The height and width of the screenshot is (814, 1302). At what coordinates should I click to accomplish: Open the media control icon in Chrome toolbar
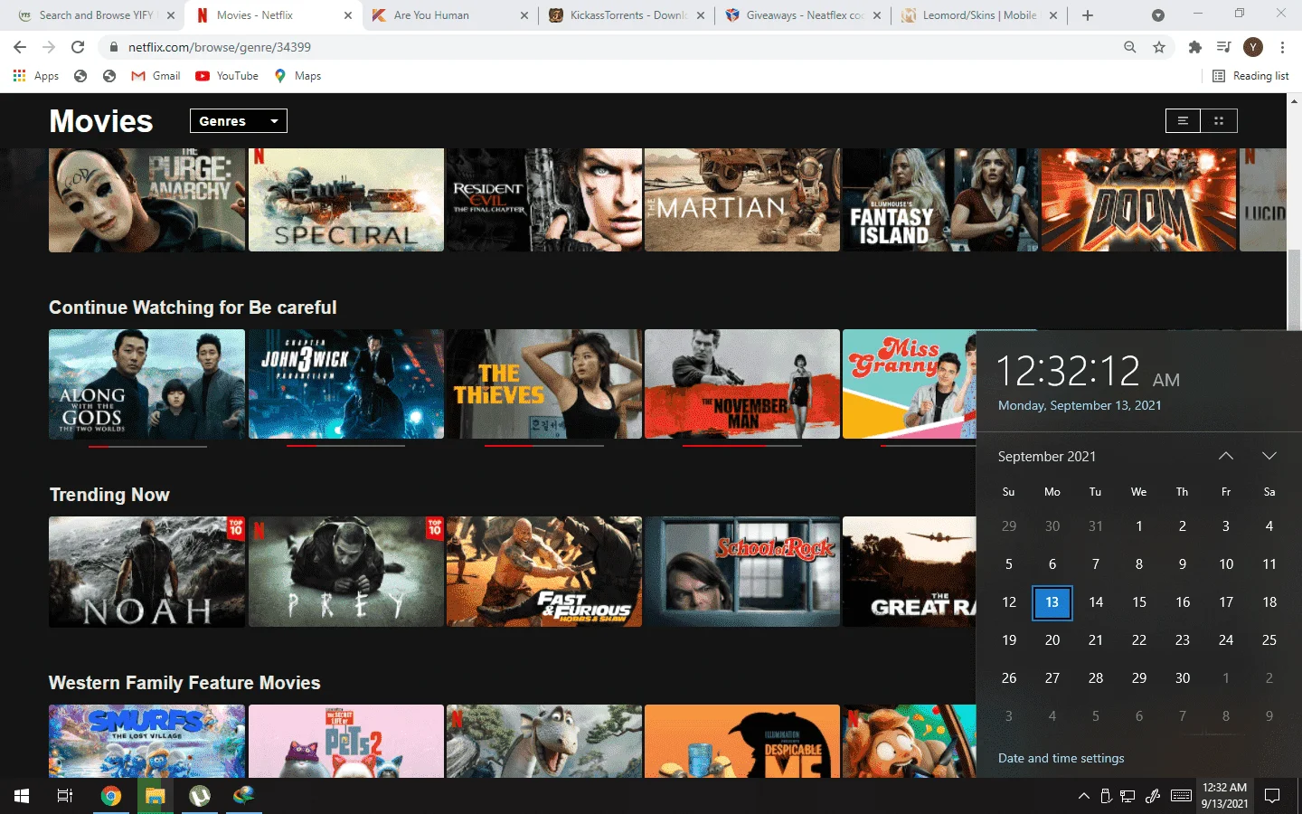pos(1223,47)
